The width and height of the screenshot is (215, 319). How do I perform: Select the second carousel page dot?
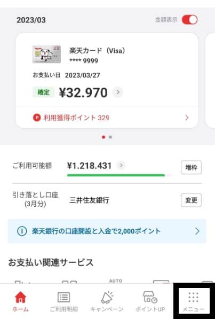[110, 137]
